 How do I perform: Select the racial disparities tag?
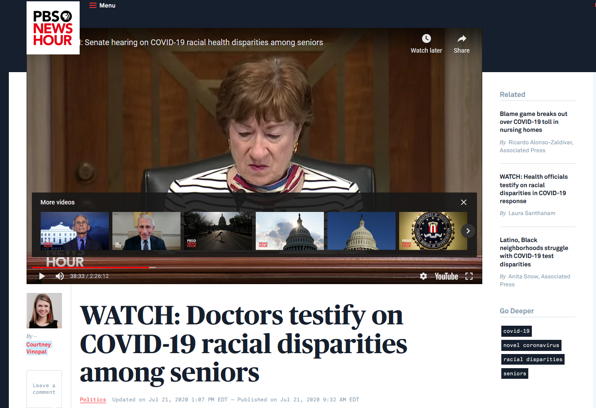(x=533, y=359)
